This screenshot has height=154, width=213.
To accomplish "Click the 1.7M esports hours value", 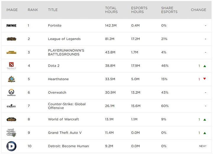I will coord(135,52).
